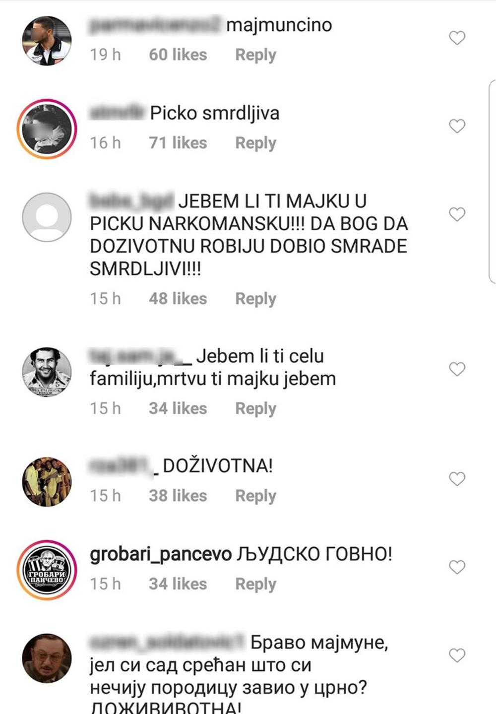Viewport: 496px width, 714px height.
Task: Like the 'majmuncino' comment with heart icon
Action: point(457,38)
